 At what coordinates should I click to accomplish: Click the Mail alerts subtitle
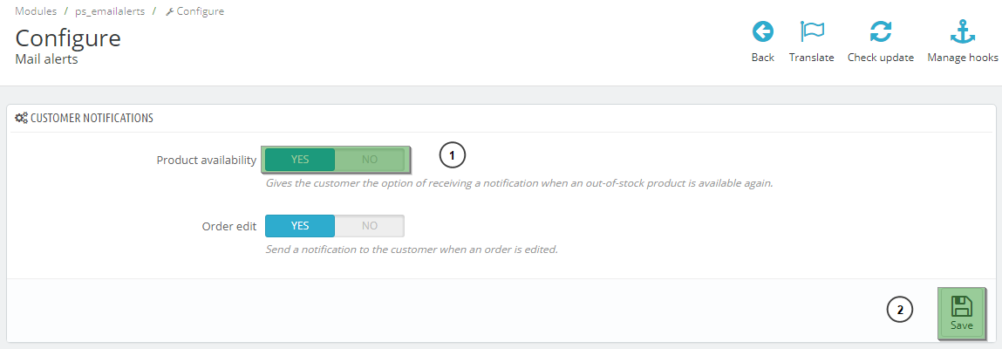tap(47, 59)
